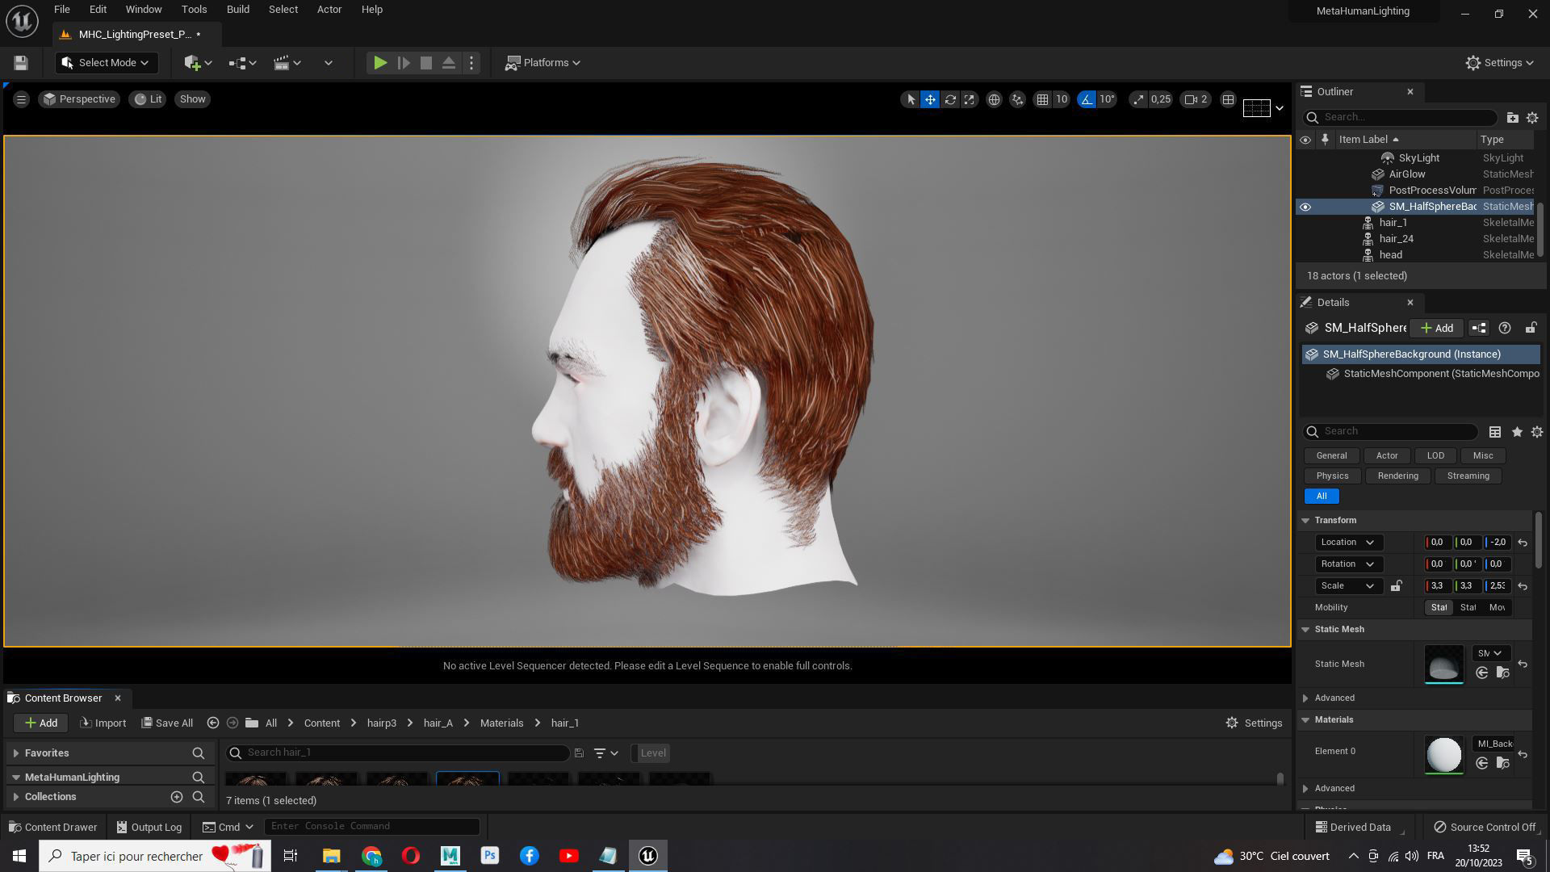Screen dimensions: 1550x872
Task: Expand the Collections section
Action: tap(16, 797)
